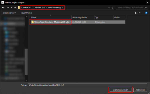This screenshot has width=150, height=94.
Task: Expand chevron after Volume (V:) breadcrumb
Action: tap(46, 8)
